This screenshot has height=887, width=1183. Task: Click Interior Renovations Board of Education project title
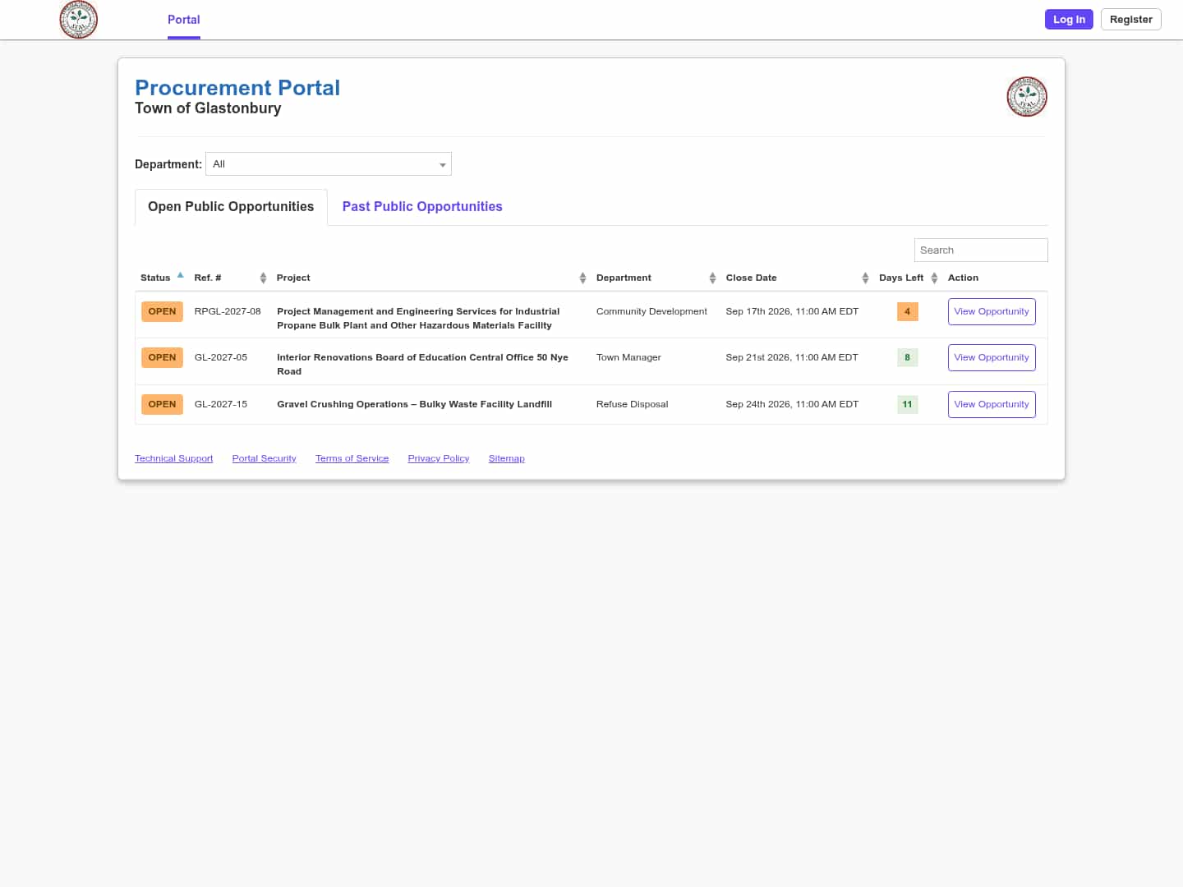click(x=422, y=365)
